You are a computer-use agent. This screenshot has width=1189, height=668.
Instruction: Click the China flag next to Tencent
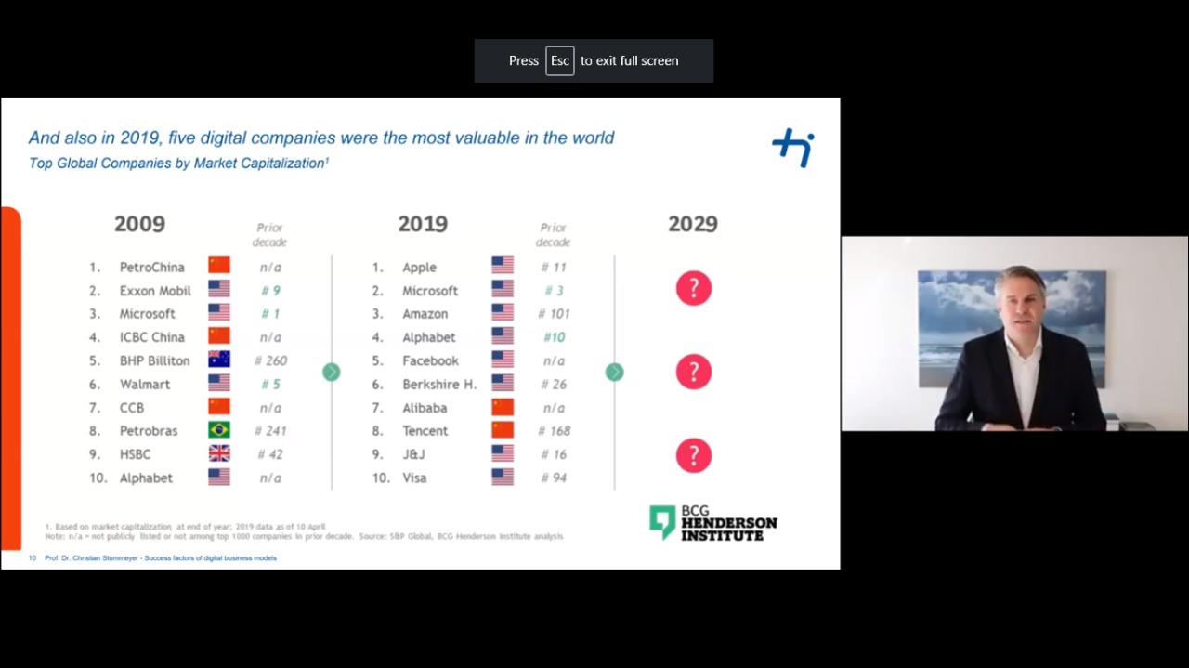pyautogui.click(x=502, y=431)
